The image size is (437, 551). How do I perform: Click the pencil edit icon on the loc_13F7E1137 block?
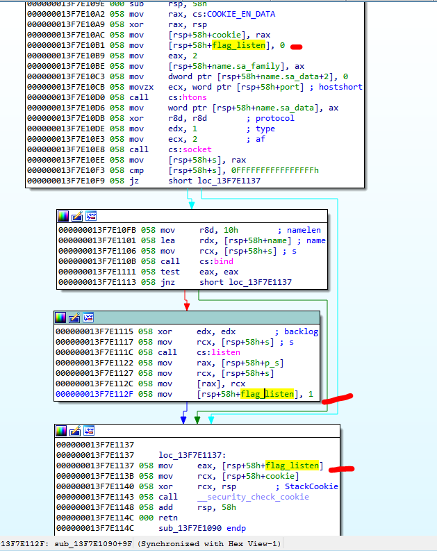coord(76,431)
